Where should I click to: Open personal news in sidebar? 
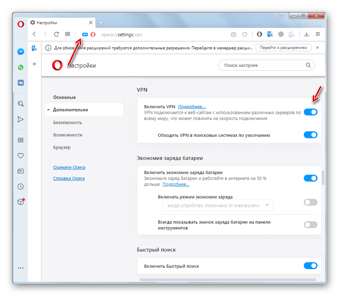pos(20,171)
